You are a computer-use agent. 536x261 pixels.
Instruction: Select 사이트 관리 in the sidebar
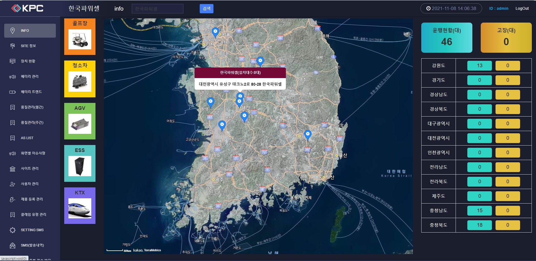[x=30, y=169]
